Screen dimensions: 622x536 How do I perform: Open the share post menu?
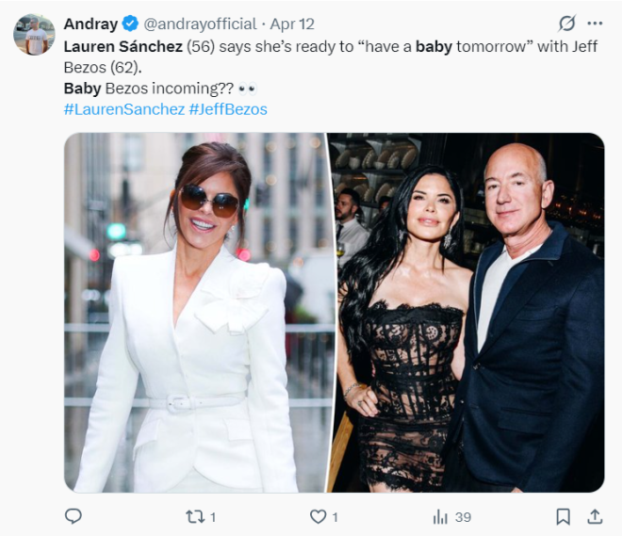pyautogui.click(x=595, y=516)
